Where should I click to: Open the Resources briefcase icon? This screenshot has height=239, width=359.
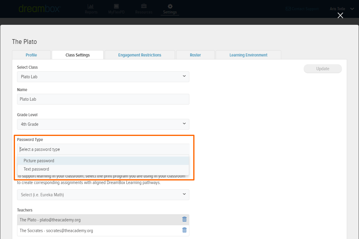coord(144,7)
